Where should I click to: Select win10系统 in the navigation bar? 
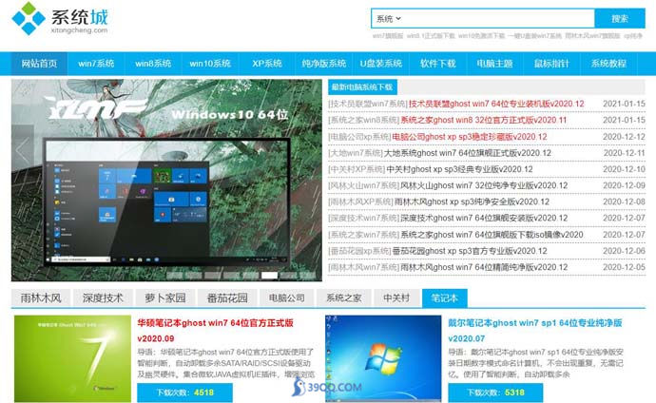(x=209, y=64)
